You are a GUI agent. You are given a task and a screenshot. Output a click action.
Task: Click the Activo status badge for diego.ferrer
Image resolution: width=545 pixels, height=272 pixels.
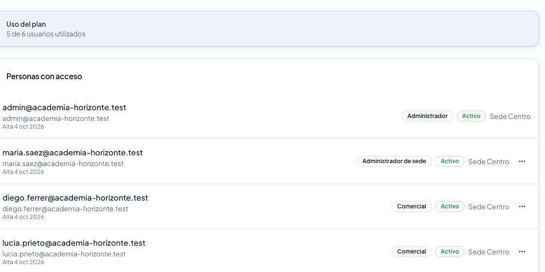click(450, 206)
